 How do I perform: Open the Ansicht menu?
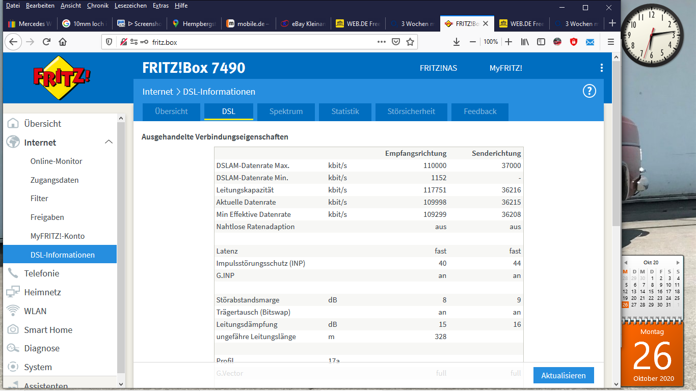point(70,6)
